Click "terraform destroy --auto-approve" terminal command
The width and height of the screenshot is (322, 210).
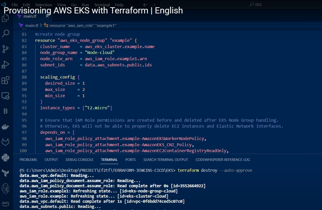[215, 170]
